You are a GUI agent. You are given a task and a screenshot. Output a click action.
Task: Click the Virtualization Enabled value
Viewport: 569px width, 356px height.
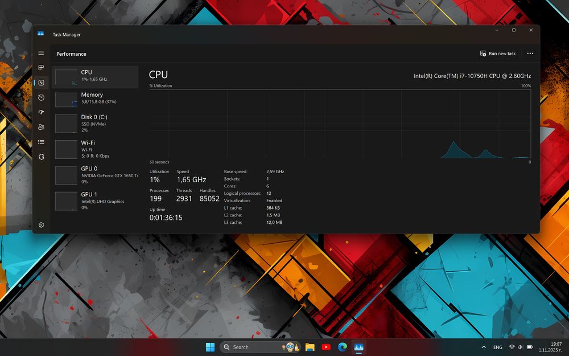274,200
